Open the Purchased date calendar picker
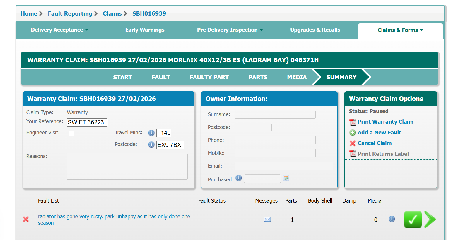The width and height of the screenshot is (458, 240). [286, 178]
